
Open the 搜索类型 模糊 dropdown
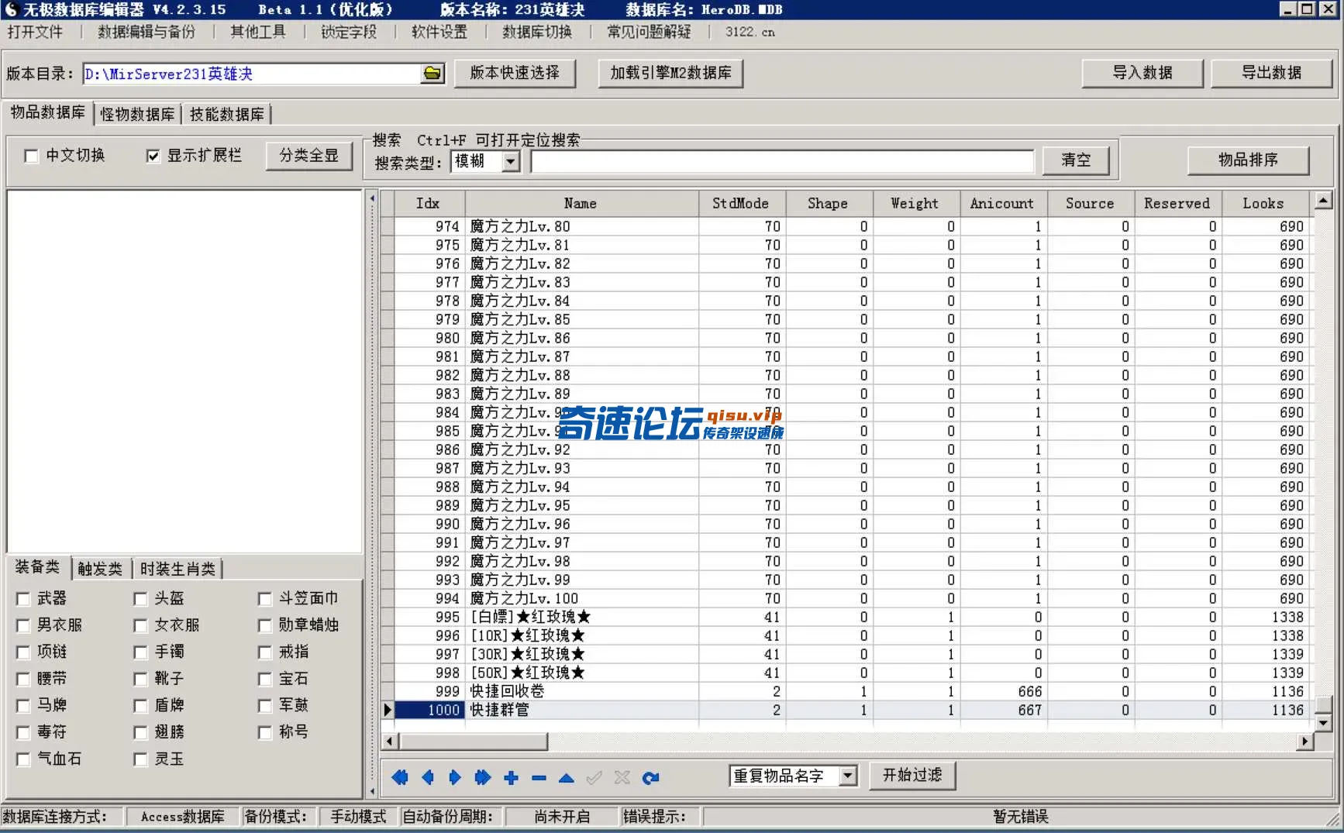click(511, 161)
